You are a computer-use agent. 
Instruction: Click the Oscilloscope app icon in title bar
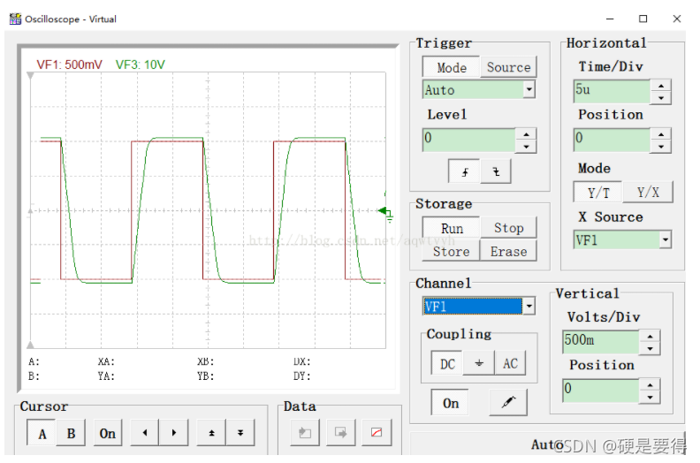16,19
